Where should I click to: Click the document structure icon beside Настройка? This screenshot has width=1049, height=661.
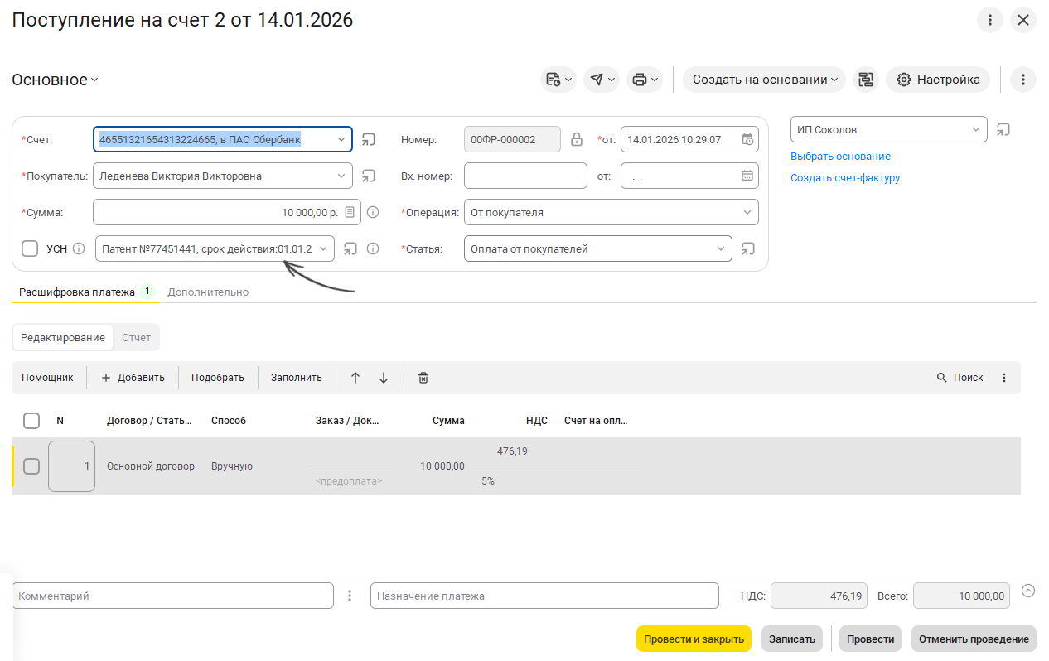tap(866, 80)
